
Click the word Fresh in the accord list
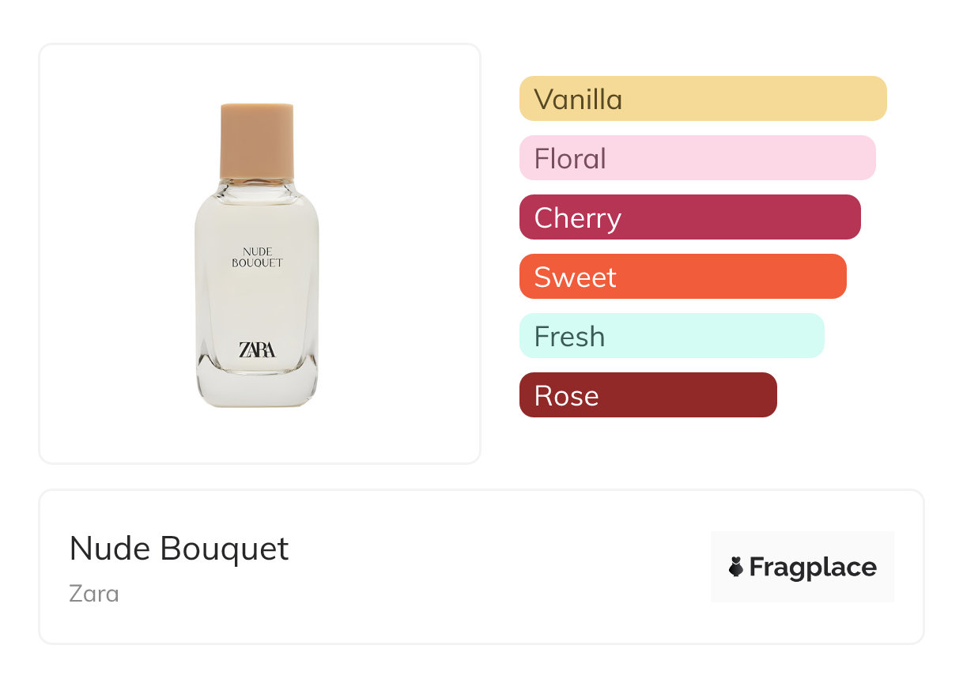(x=569, y=337)
